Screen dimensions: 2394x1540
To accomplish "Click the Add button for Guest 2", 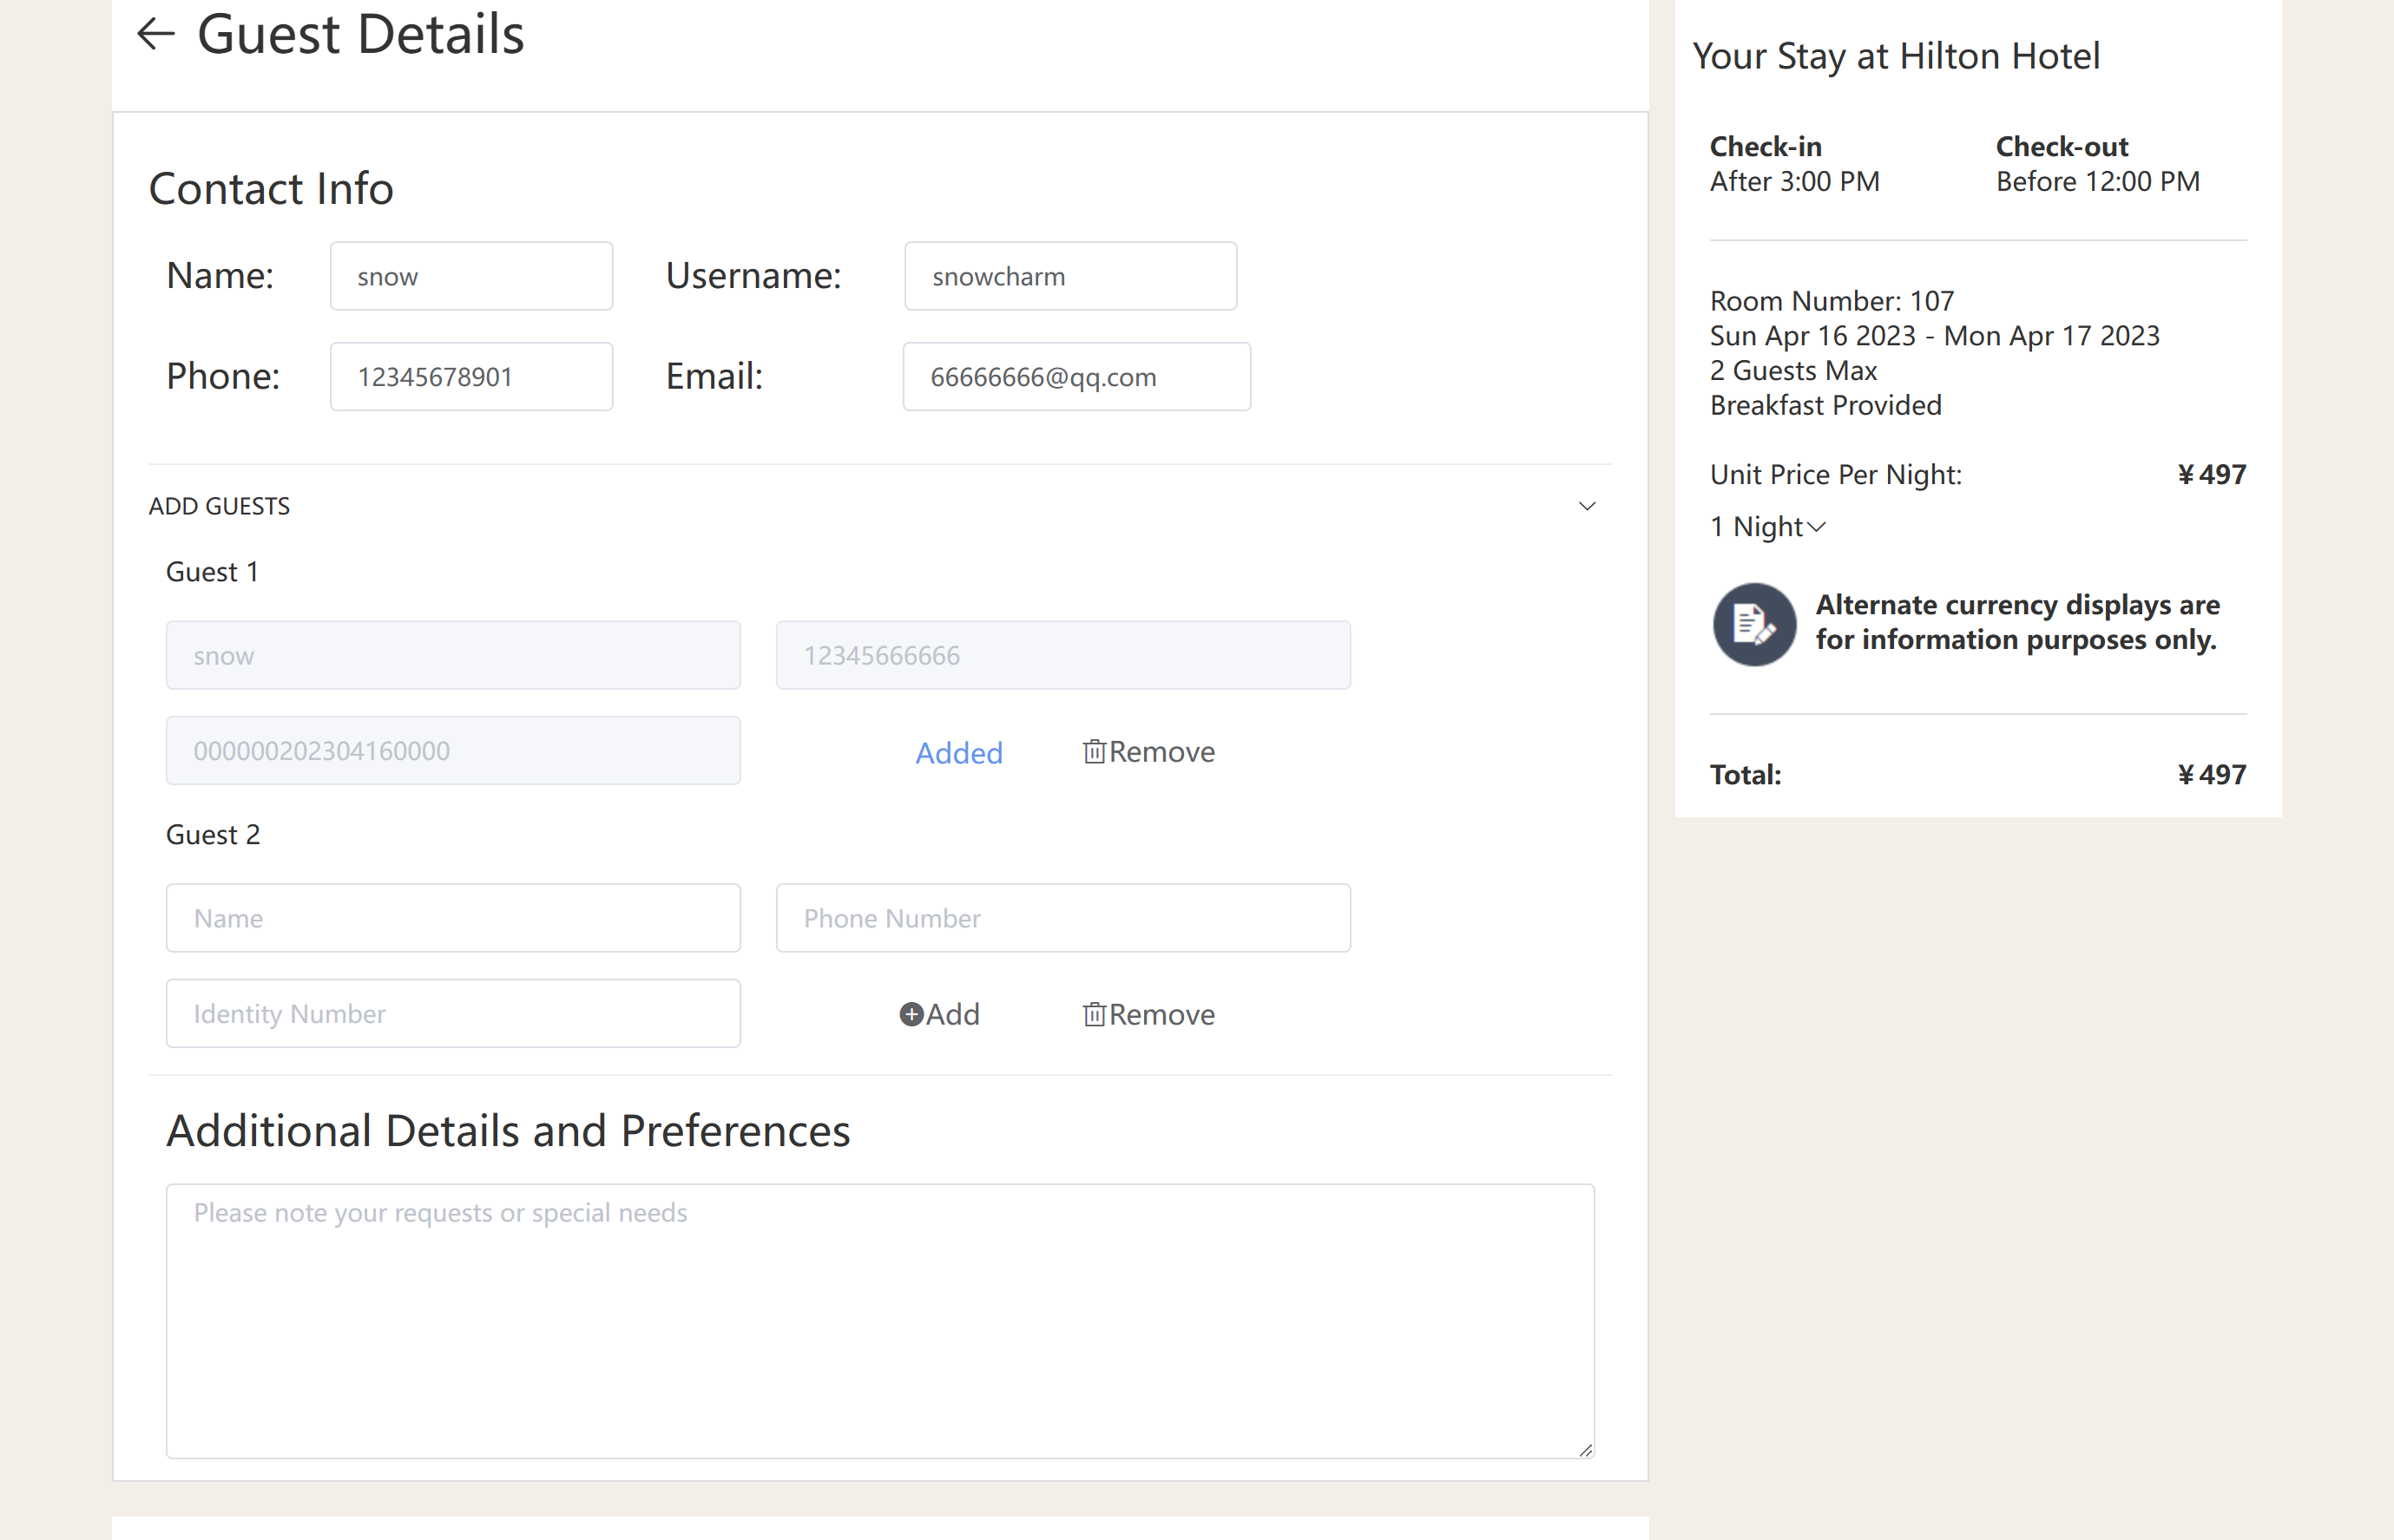I will (x=939, y=1014).
